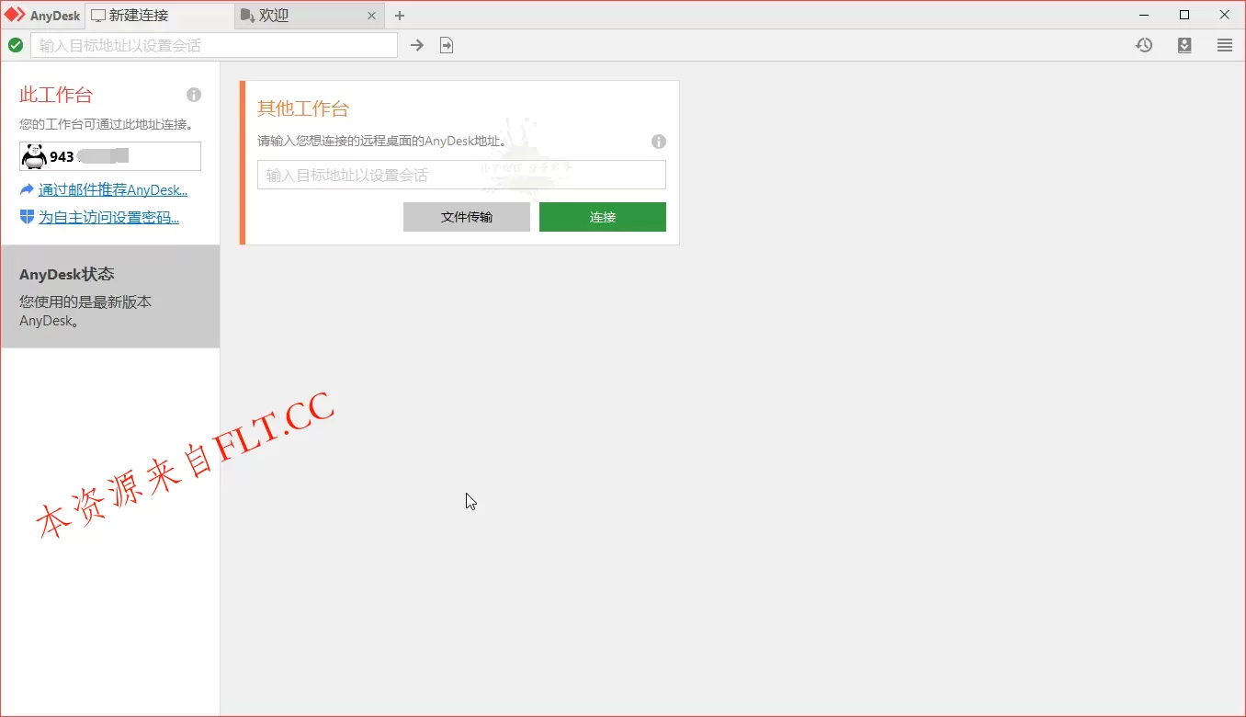
Task: Click the green connection status icon
Action: tap(16, 45)
